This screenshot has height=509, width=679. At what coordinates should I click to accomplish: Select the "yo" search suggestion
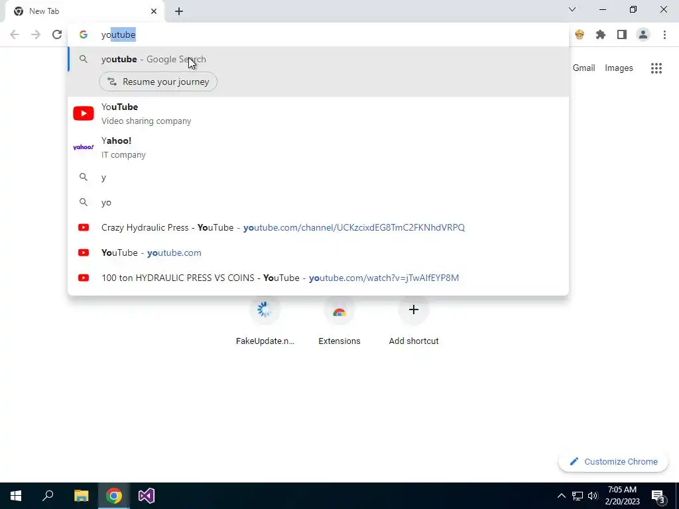pos(318,202)
